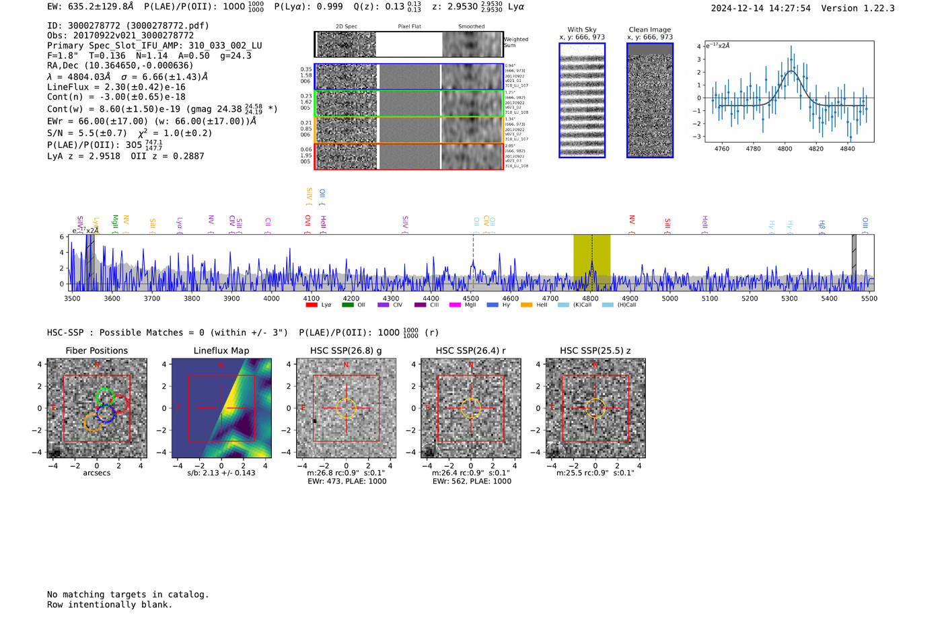This screenshot has width=942, height=641.
Task: Click the dark purple CIII legend swatch
Action: click(420, 305)
